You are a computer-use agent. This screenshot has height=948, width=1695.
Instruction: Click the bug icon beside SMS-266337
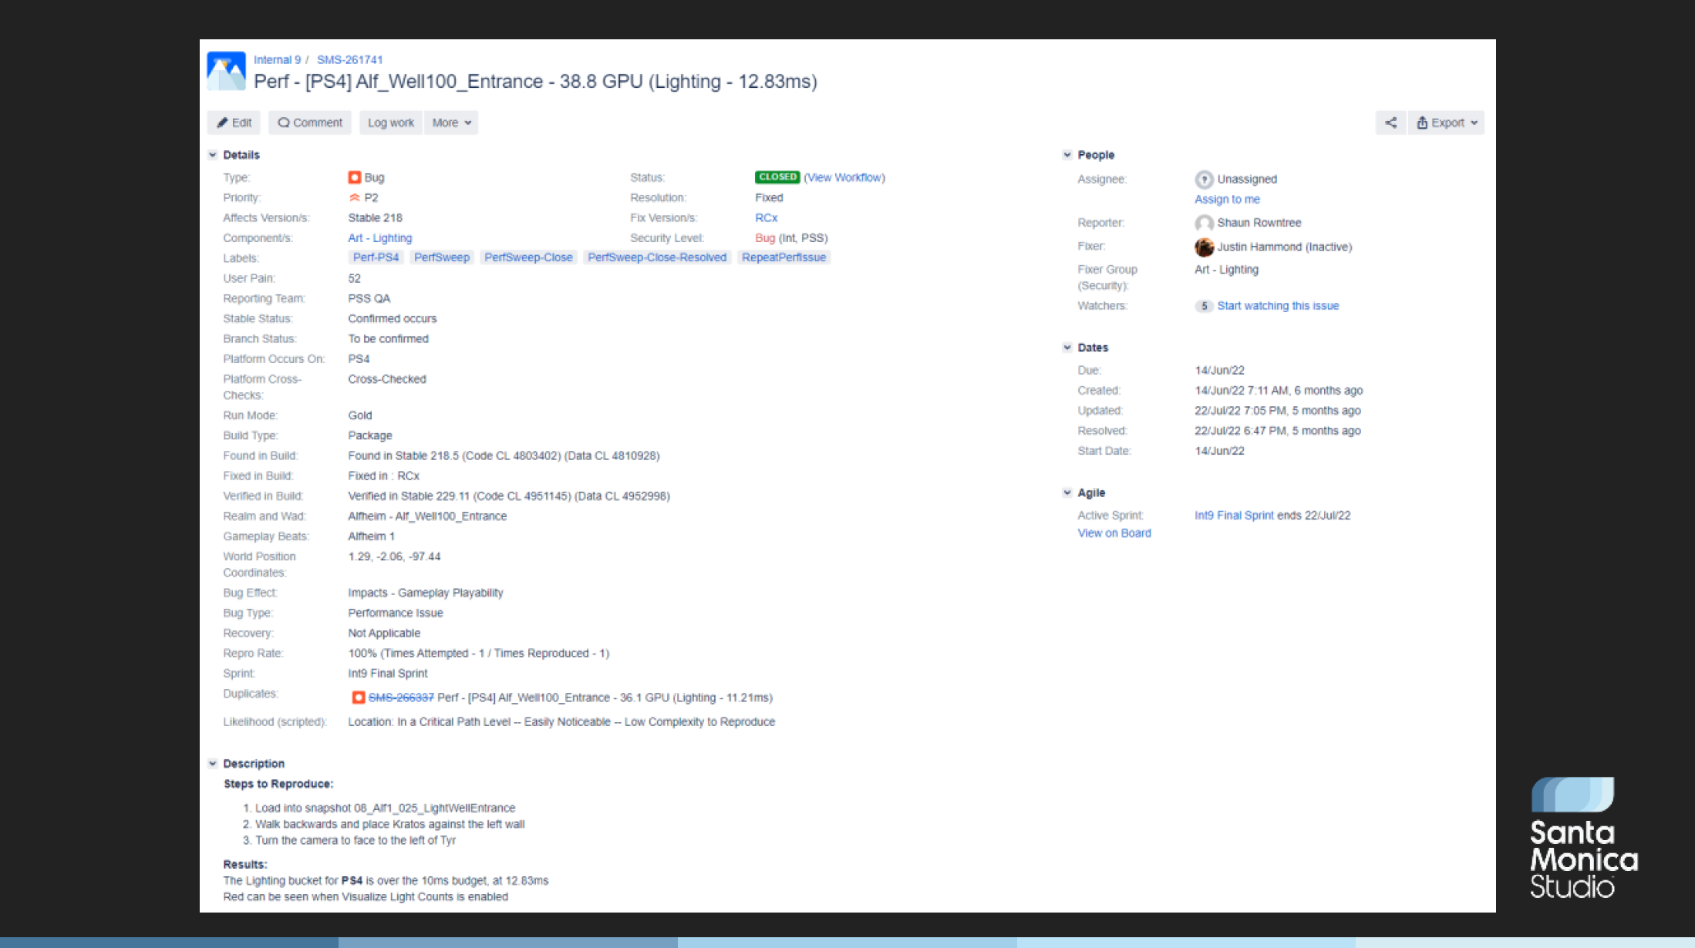pos(359,698)
